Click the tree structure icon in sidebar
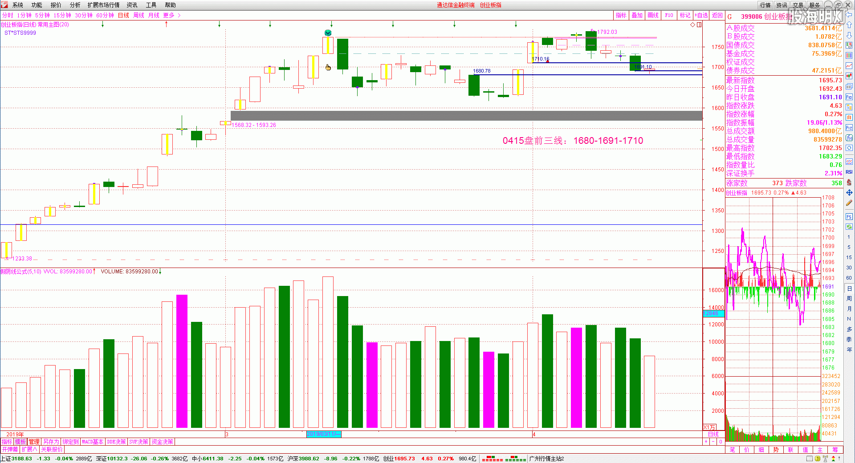 [x=849, y=107]
